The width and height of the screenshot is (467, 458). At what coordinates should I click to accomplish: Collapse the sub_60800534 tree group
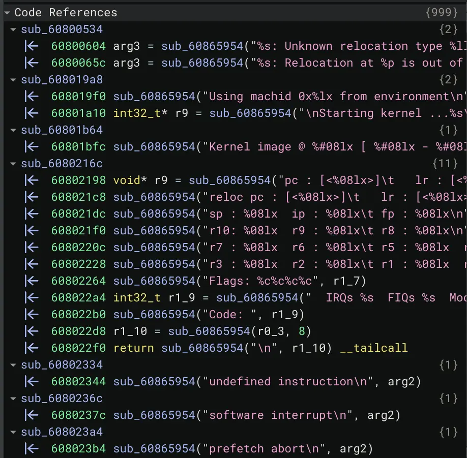click(x=14, y=29)
